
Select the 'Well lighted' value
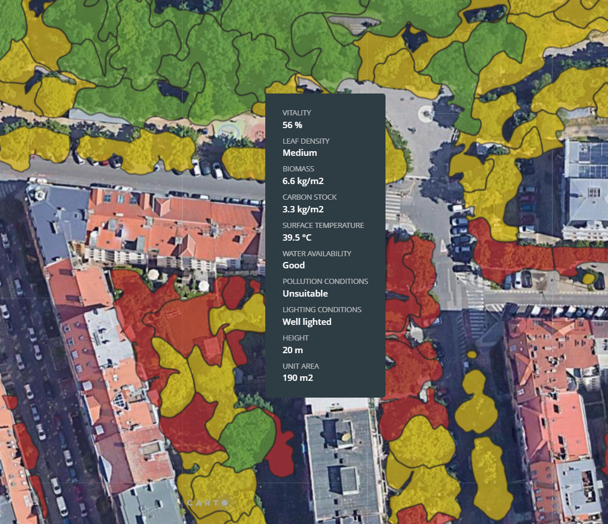click(x=307, y=322)
